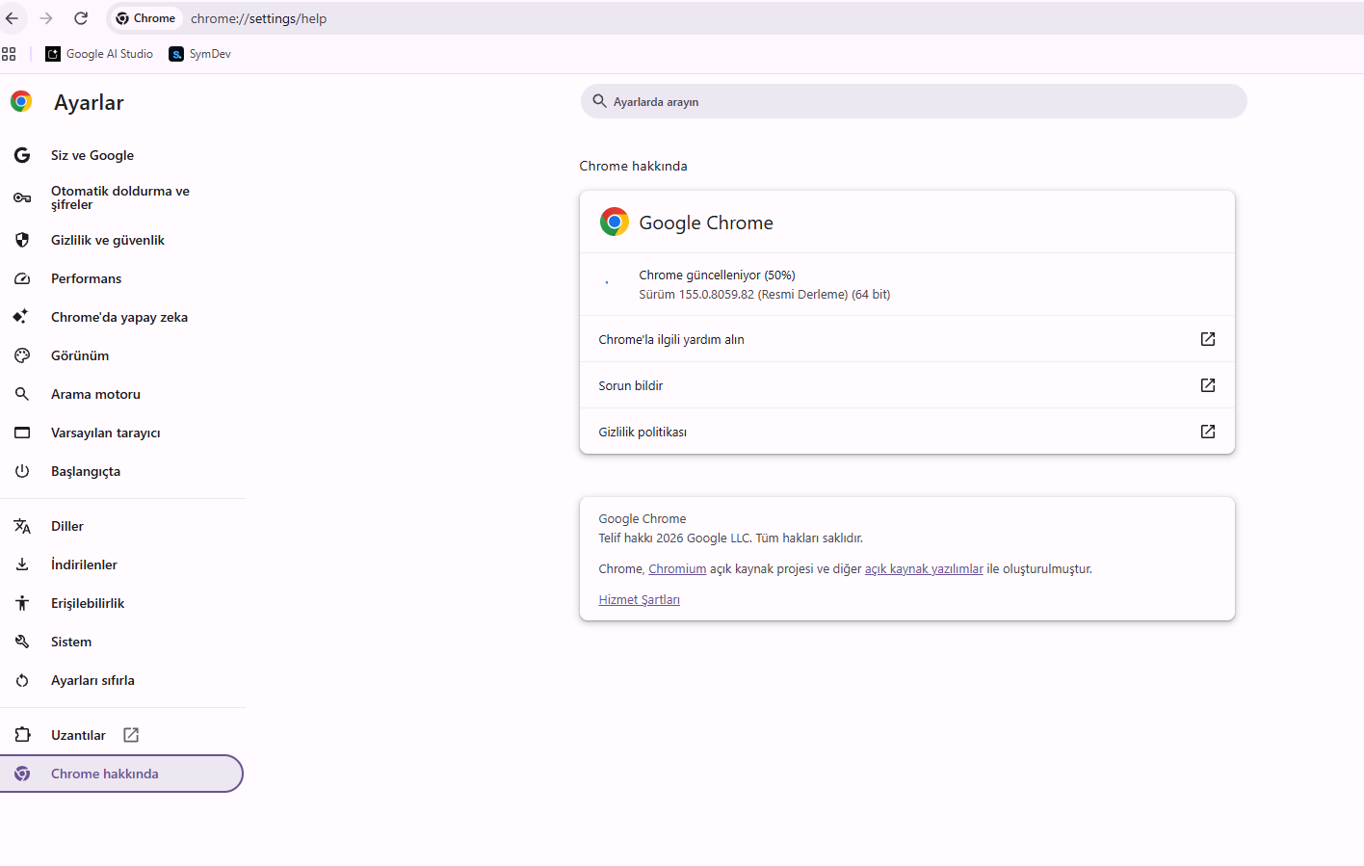The width and height of the screenshot is (1364, 866).
Task: Select 'Chrome hakkında' in sidebar
Action: (x=121, y=774)
